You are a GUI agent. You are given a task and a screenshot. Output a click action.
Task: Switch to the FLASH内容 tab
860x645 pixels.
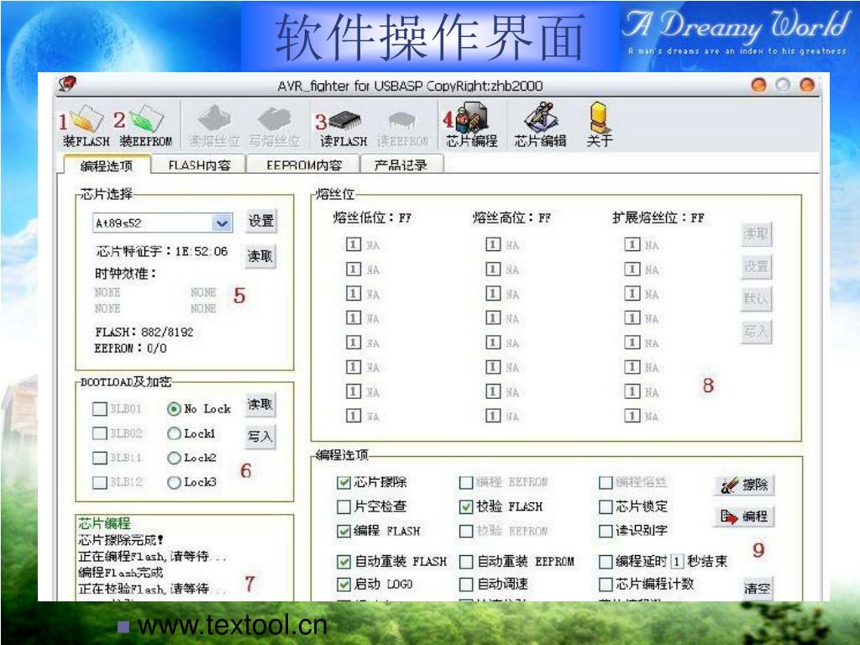[199, 165]
